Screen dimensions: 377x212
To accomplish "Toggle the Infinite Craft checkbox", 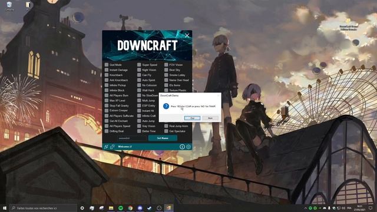I will click(x=139, y=116).
